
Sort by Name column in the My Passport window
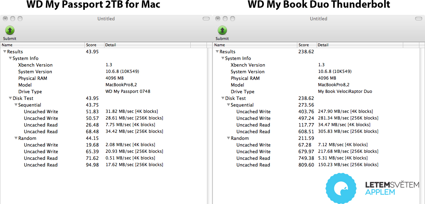pyautogui.click(x=42, y=45)
